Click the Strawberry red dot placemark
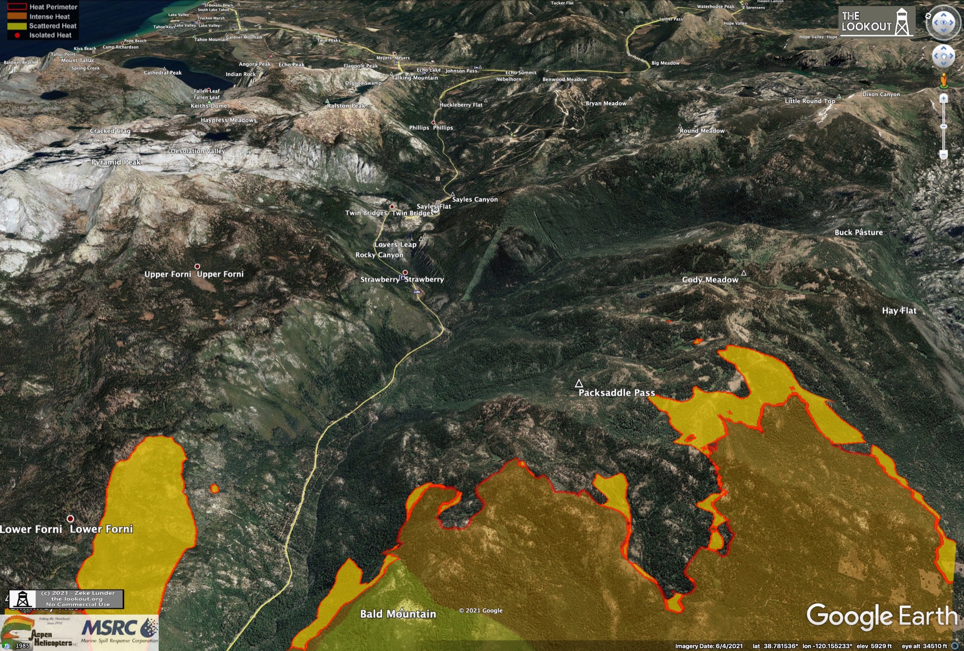This screenshot has height=651, width=964. click(x=405, y=272)
